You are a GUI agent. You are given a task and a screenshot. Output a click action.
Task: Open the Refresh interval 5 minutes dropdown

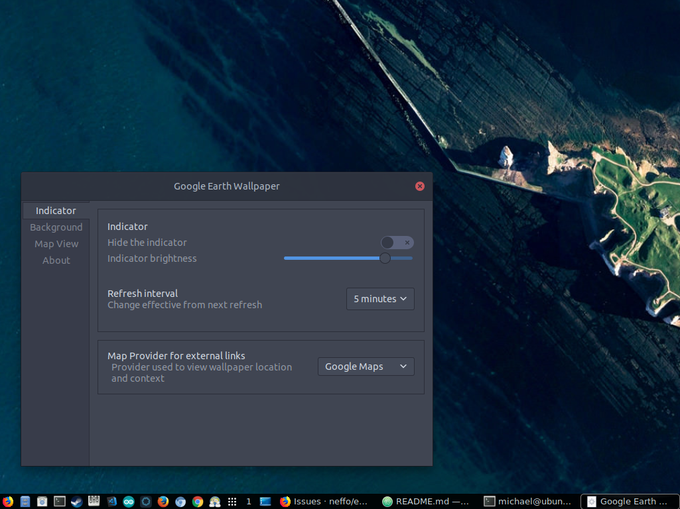point(380,299)
